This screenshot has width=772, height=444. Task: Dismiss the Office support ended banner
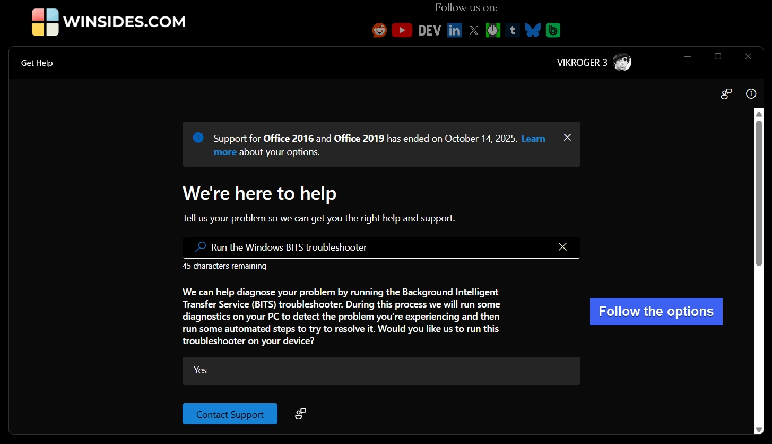point(567,138)
